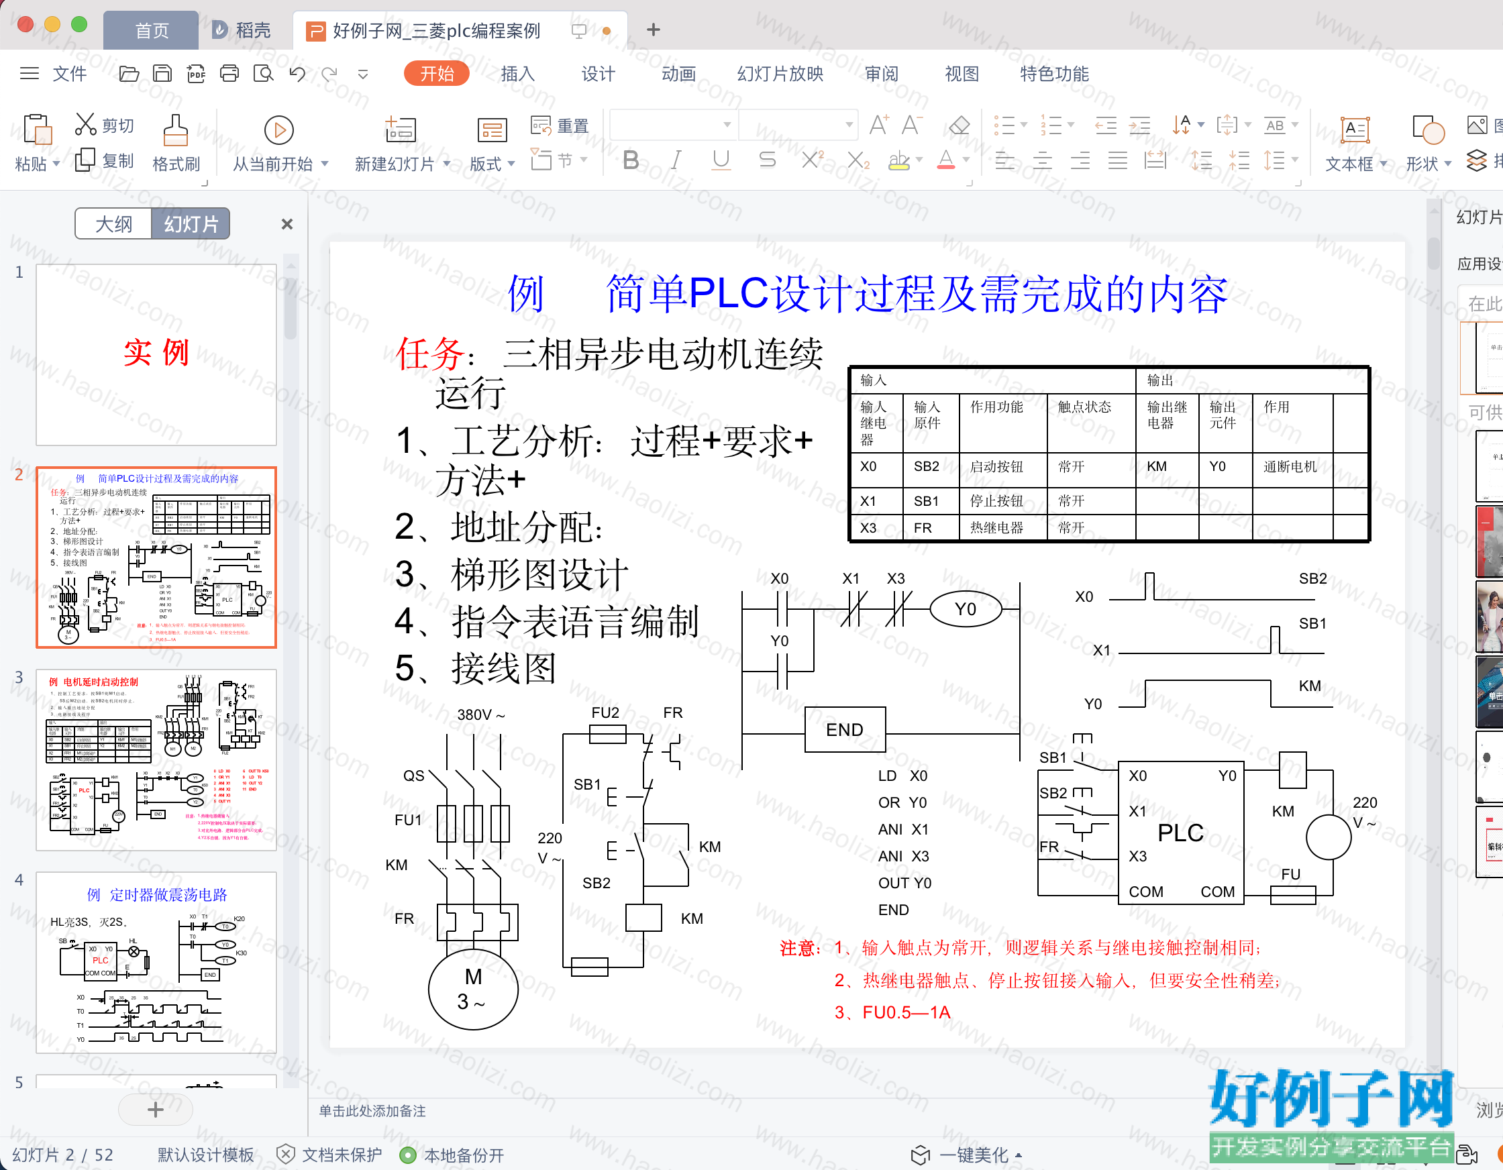Start slideshow from current slide
1503x1170 pixels.
[x=278, y=130]
